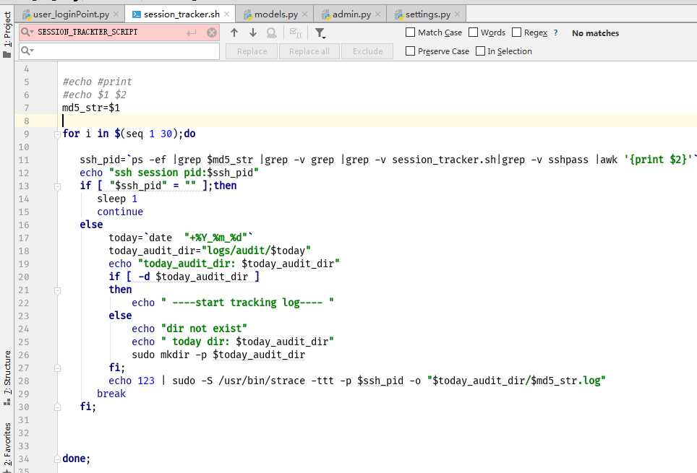Enable Regex checkbox
697x473 pixels.
516,32
